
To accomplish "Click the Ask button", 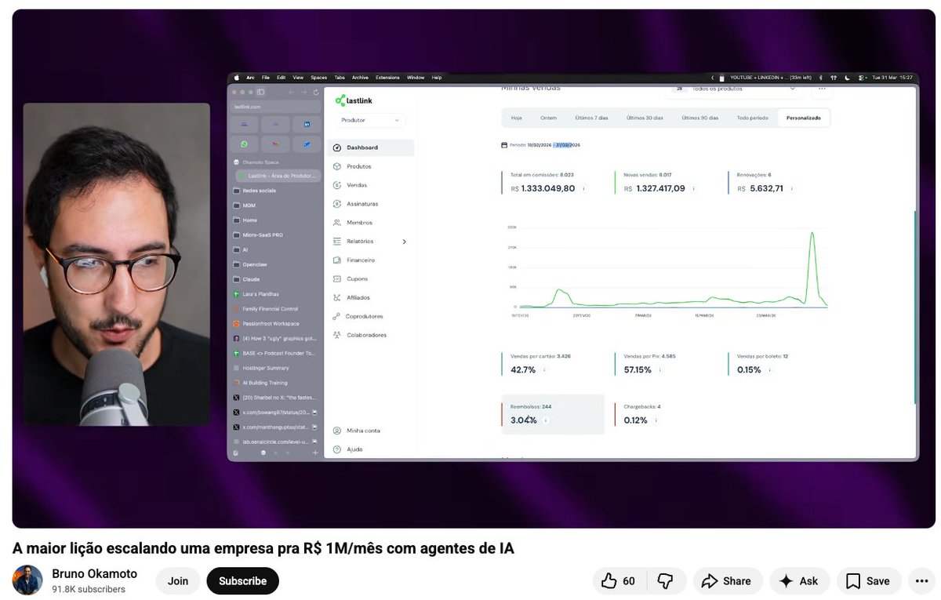I will pos(799,581).
